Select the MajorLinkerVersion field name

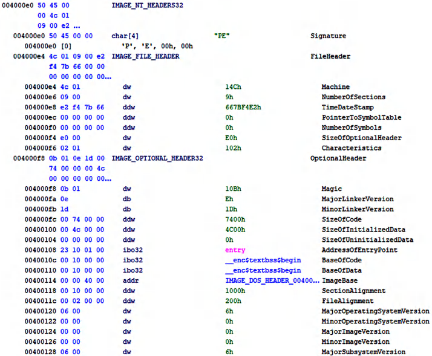[358, 199]
